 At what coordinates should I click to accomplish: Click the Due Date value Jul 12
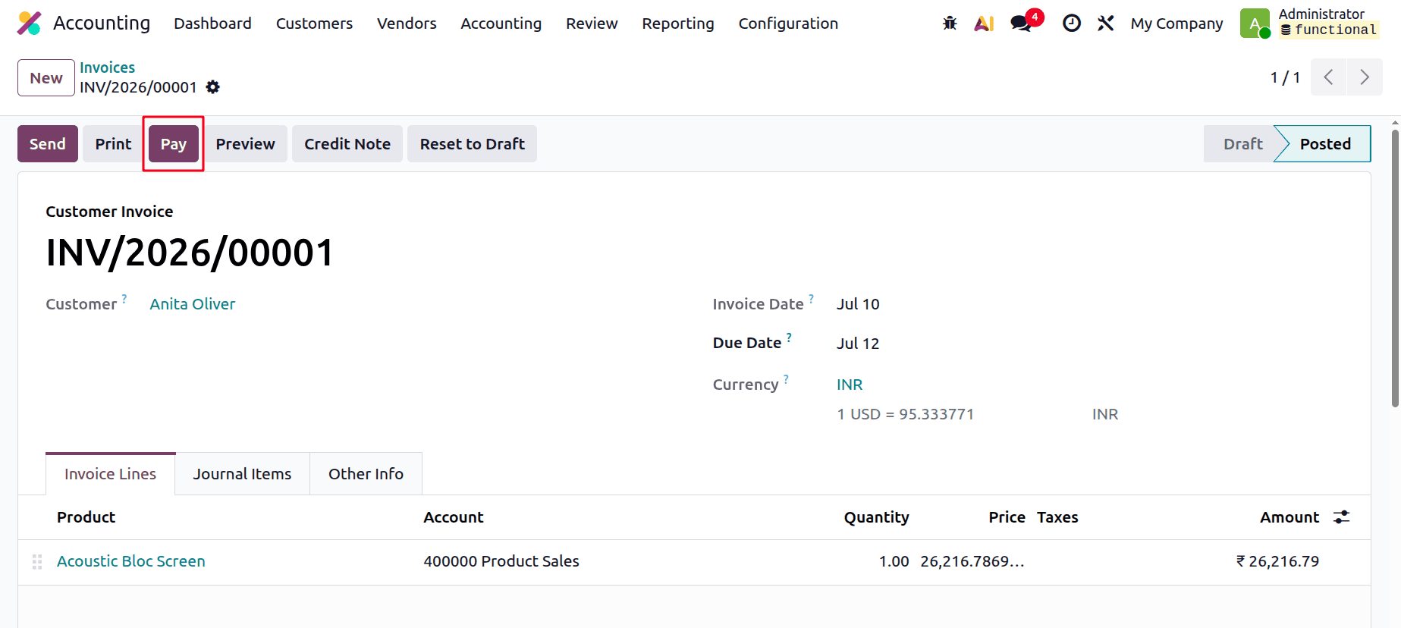858,344
